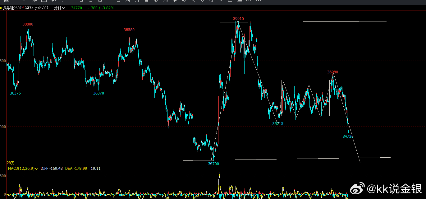Click the 28天 period label

click(11, 163)
